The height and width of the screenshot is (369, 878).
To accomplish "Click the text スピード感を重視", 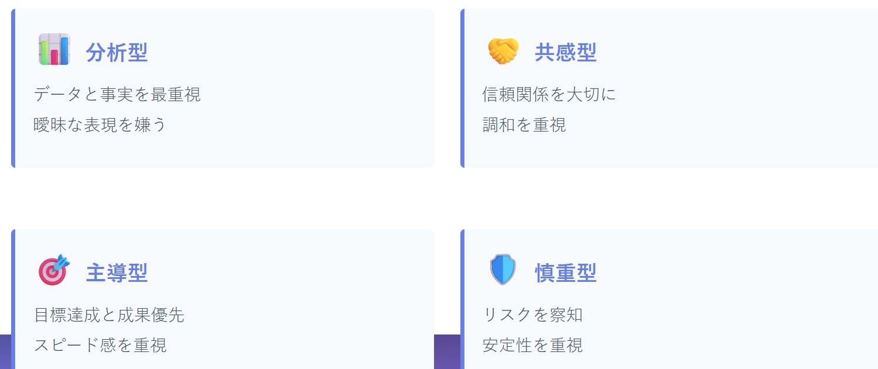I will point(100,345).
